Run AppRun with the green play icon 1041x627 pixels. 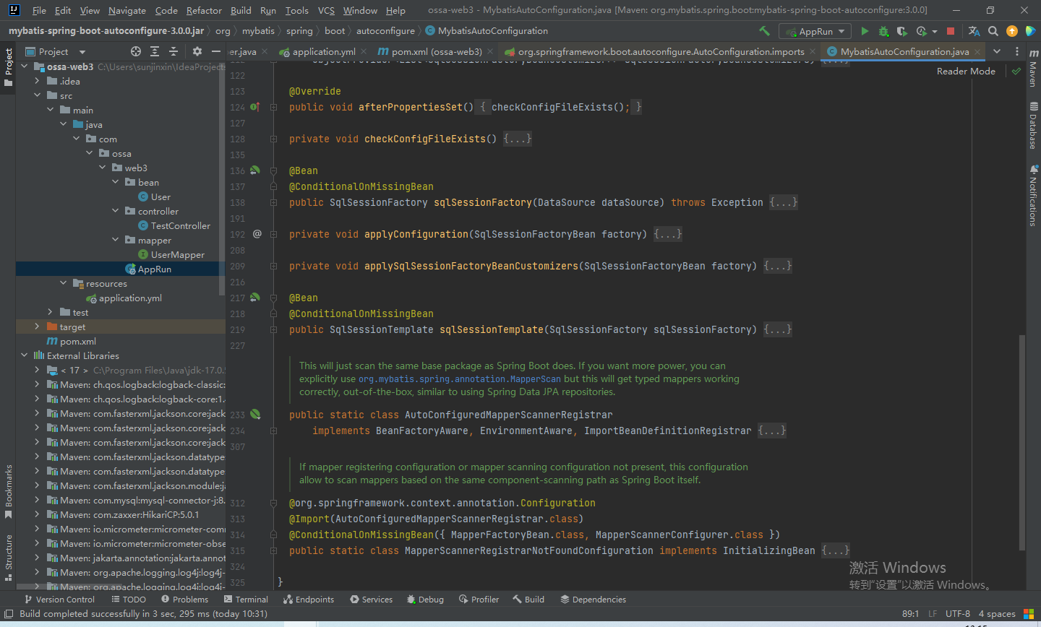click(865, 31)
